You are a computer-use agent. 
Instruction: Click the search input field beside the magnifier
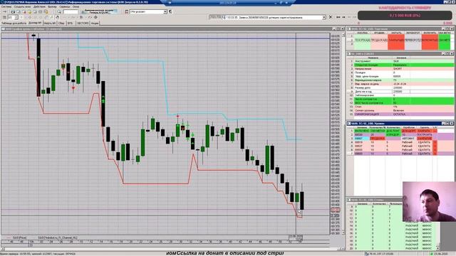[71, 11]
